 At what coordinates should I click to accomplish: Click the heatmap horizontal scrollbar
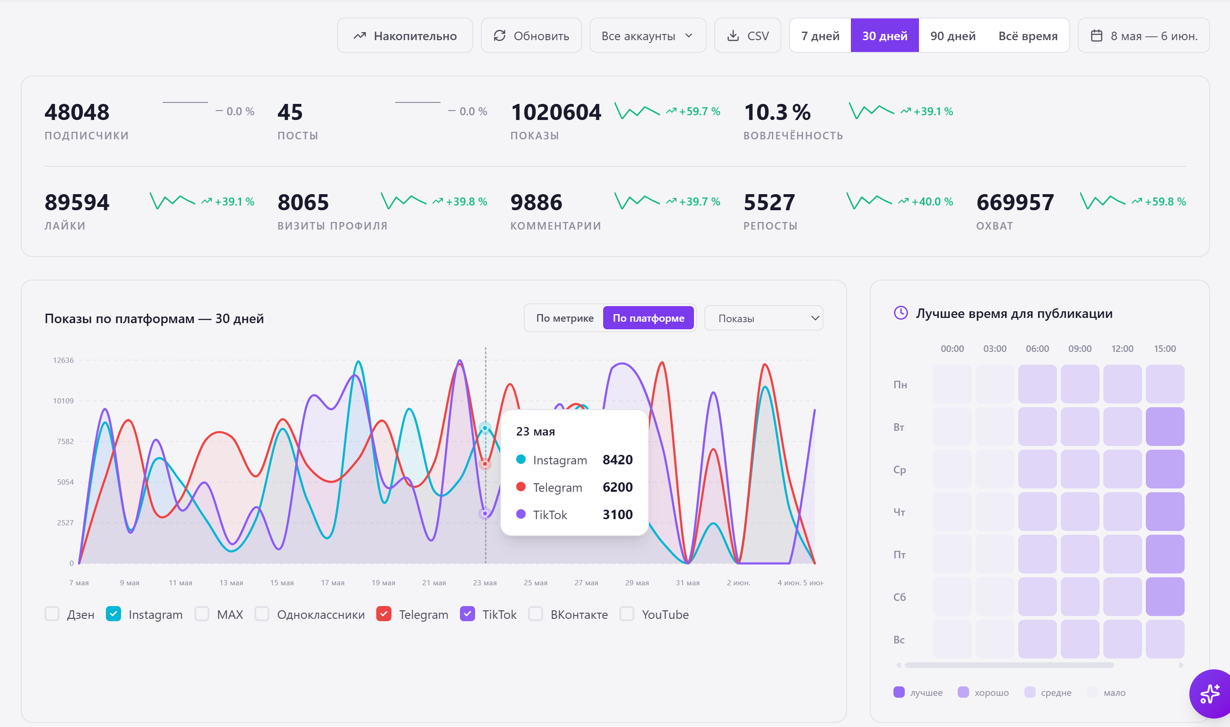[1009, 665]
